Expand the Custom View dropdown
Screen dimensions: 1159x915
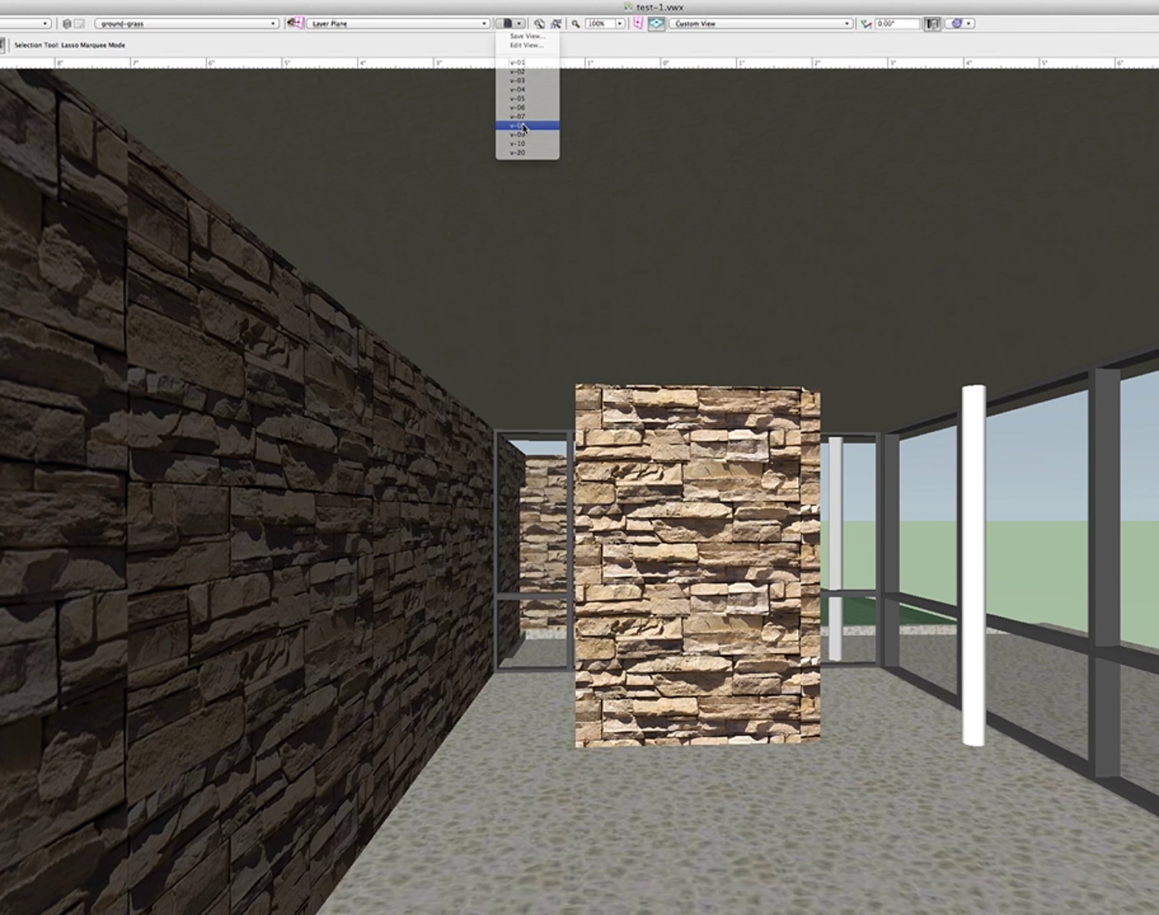tap(761, 24)
